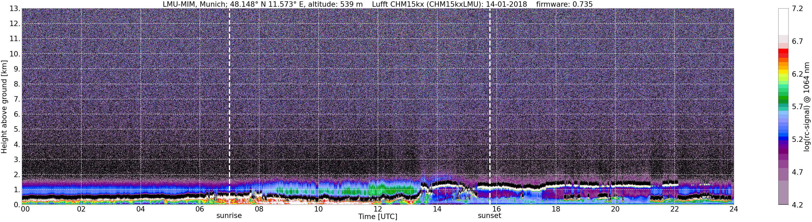Click the x-axis tick label '20'
812x222 pixels.
[615, 209]
